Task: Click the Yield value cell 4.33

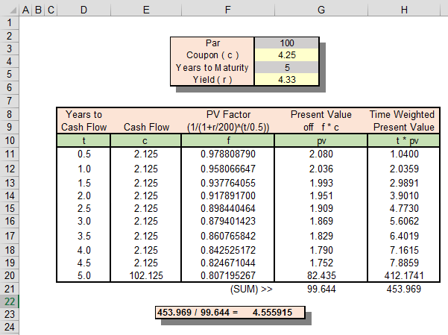Action: (287, 80)
